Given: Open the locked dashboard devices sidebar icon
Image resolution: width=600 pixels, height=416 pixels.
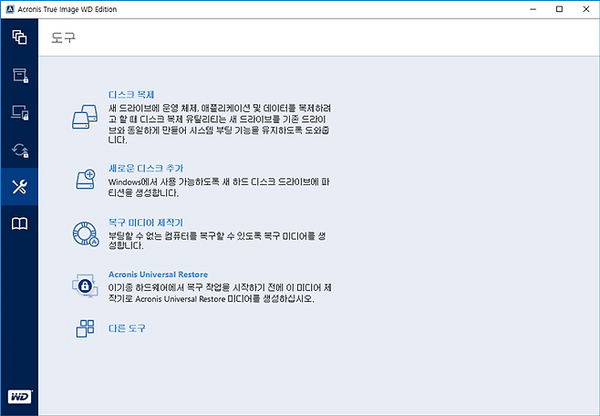Looking at the screenshot, I should coord(20,112).
